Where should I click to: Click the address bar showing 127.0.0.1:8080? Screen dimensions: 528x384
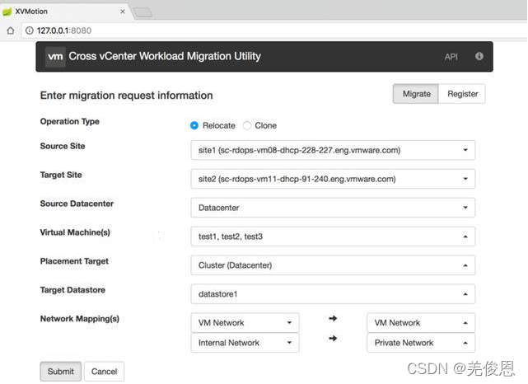[x=274, y=30]
